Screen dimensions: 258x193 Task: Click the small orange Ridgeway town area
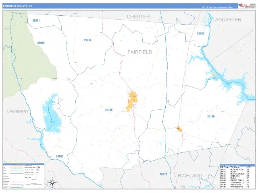coord(179,129)
